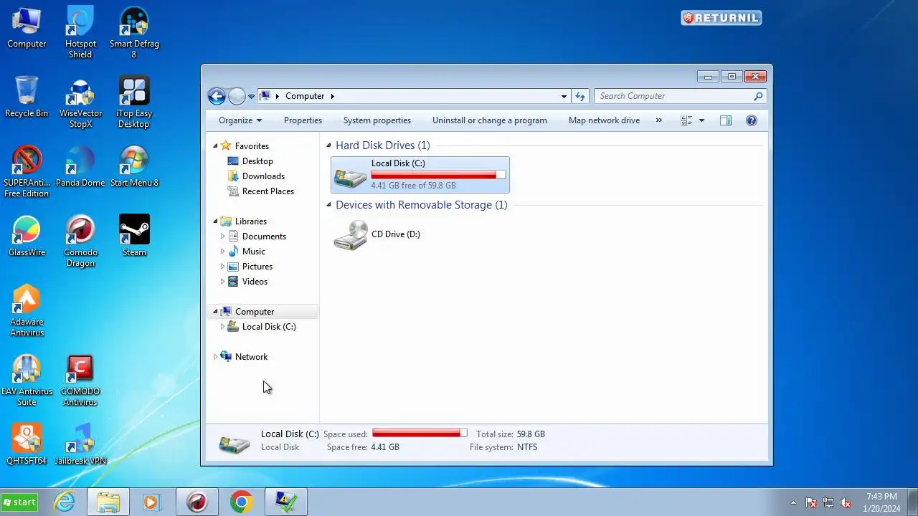Collapse Hard Disk Drives group
The width and height of the screenshot is (918, 516).
(329, 145)
